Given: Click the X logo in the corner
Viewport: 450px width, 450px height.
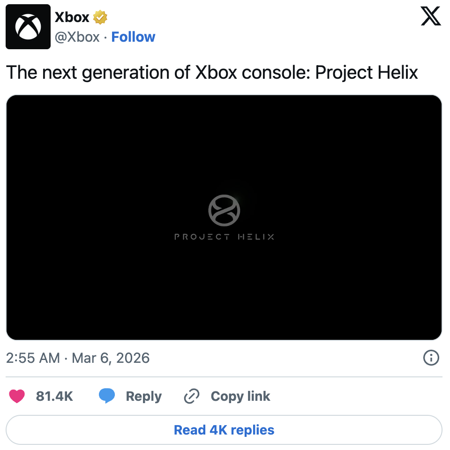Looking at the screenshot, I should click(x=431, y=17).
